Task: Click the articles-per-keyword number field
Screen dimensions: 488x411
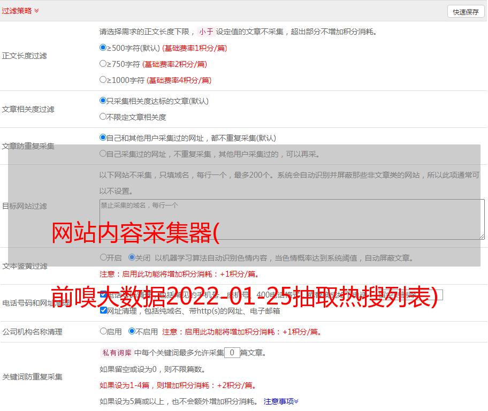Action: tap(232, 353)
